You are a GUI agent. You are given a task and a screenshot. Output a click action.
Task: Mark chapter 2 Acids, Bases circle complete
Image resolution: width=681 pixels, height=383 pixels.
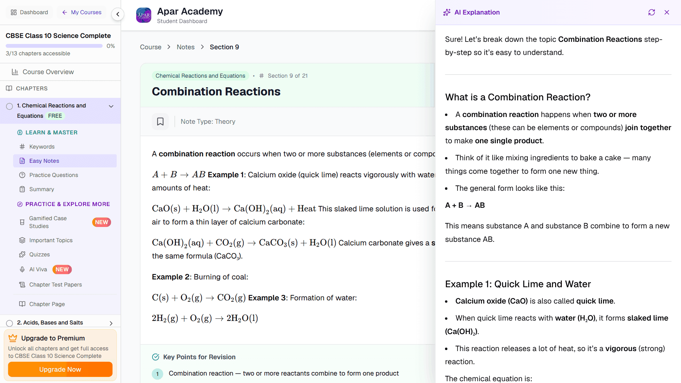click(x=10, y=323)
